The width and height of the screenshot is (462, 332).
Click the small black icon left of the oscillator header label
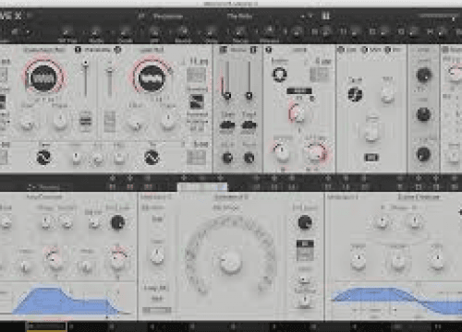78,50
